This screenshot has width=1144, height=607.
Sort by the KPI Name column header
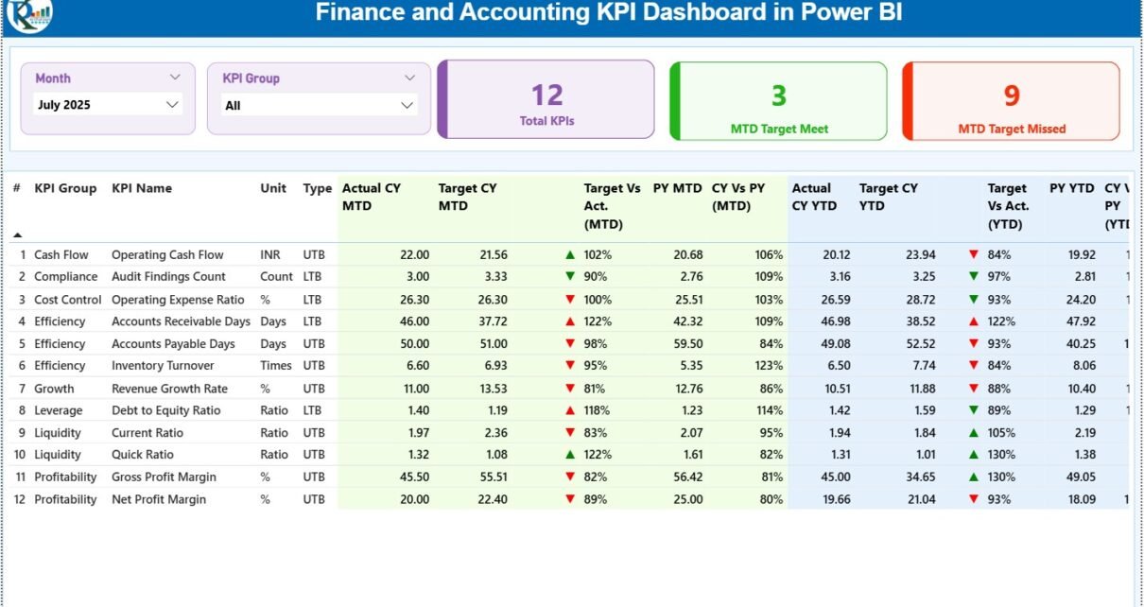point(142,188)
